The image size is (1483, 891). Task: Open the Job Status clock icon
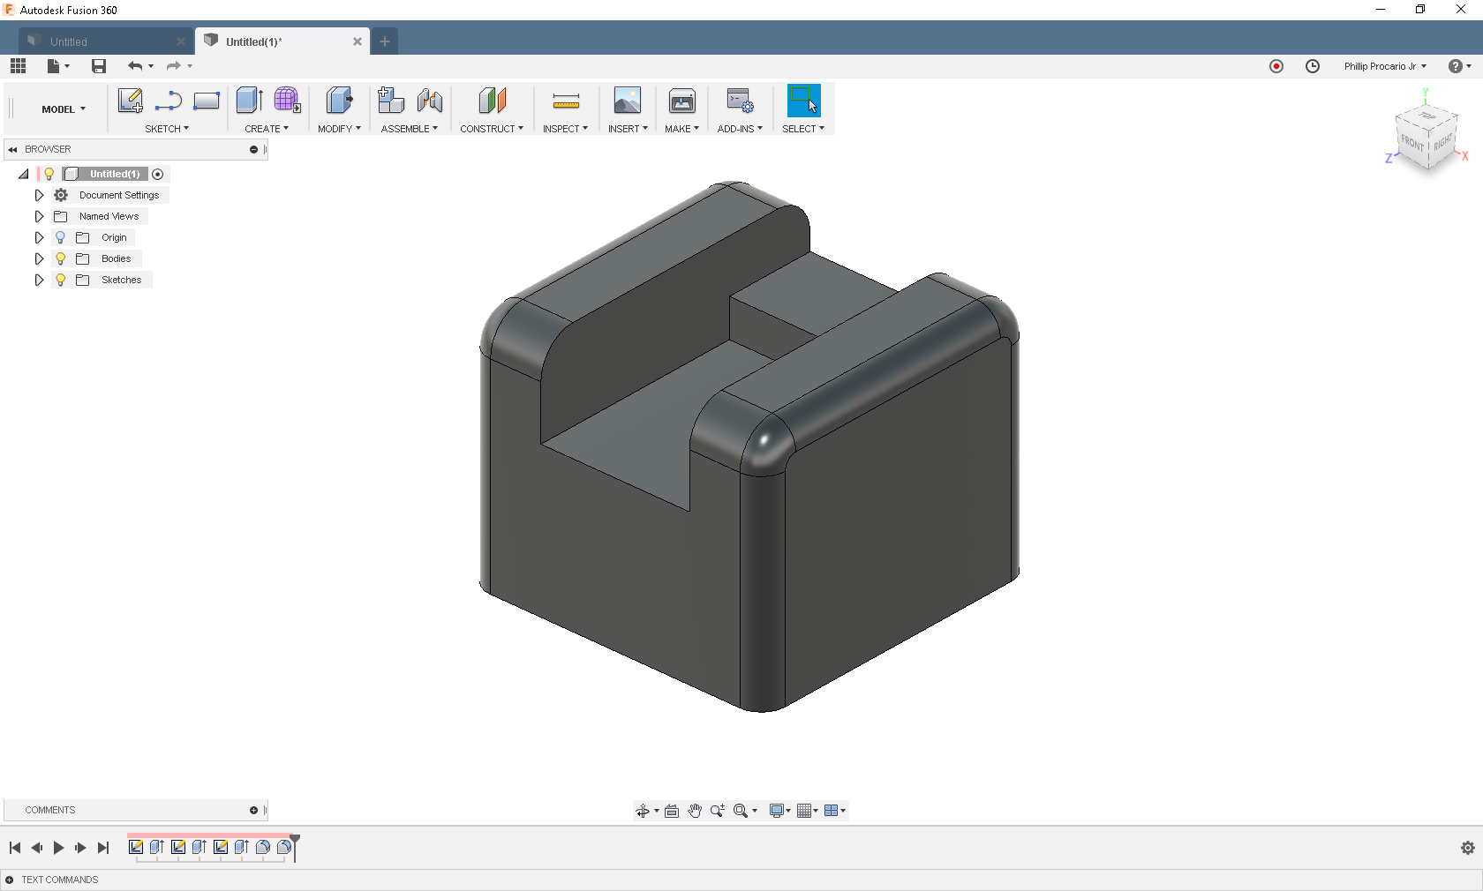coord(1313,66)
